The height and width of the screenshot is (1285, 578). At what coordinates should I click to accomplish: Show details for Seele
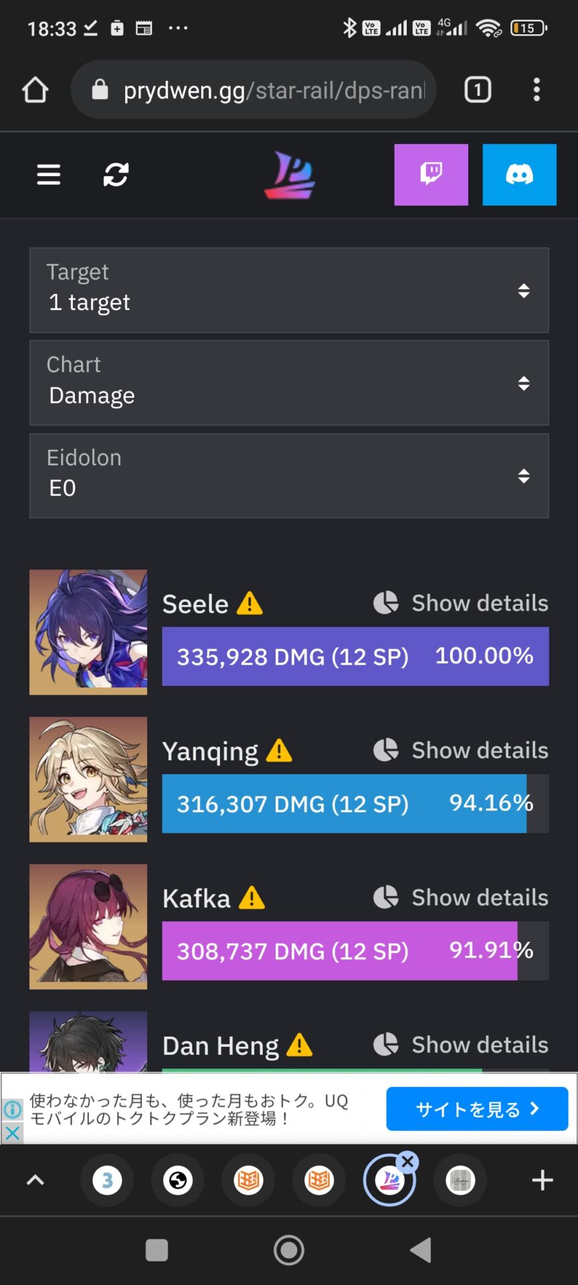(x=461, y=603)
